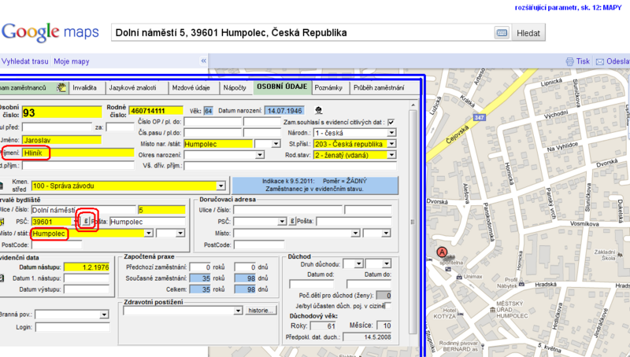Click the scroll-up arrow of the form scrollbar

click(x=413, y=105)
